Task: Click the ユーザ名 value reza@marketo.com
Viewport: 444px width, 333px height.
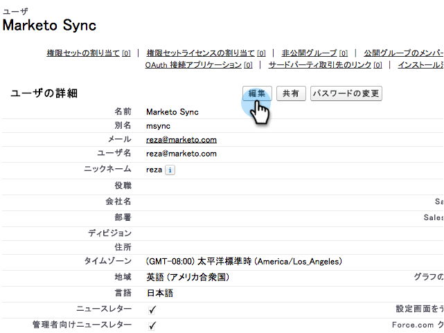Action: click(x=181, y=154)
